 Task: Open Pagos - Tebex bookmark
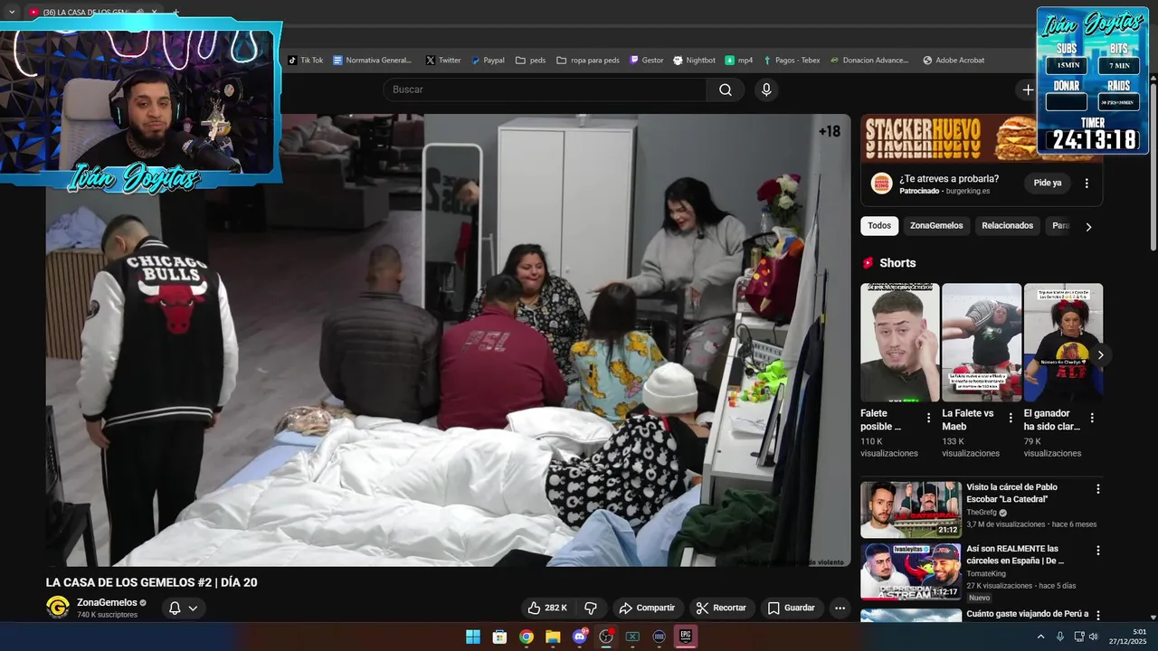coord(792,61)
